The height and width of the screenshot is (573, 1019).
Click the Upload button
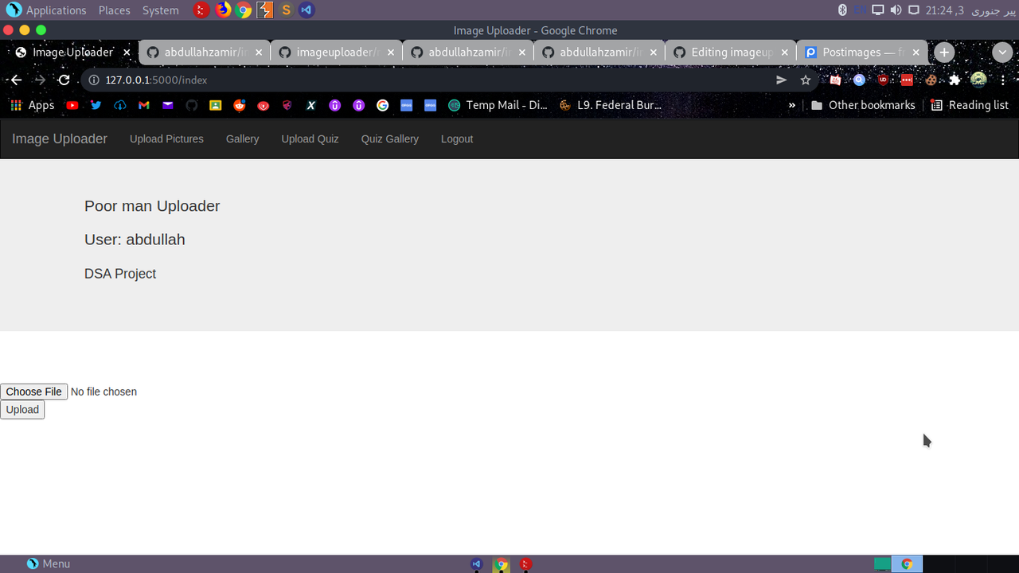22,409
